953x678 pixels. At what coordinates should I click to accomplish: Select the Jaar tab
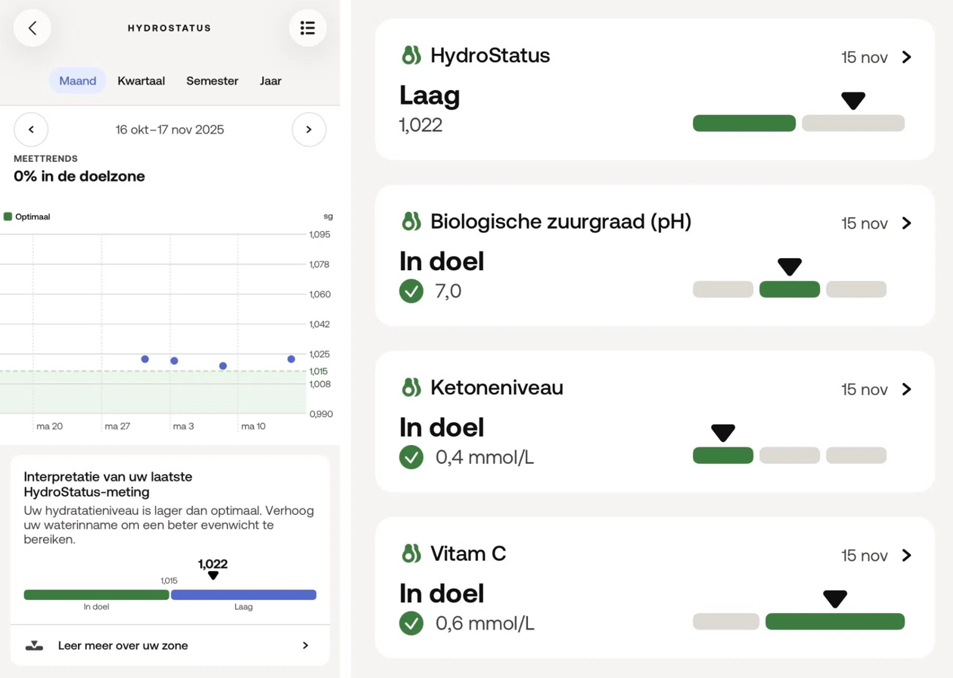click(x=270, y=81)
